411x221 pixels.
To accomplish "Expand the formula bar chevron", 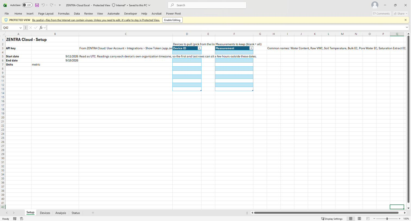I will 407,27.
